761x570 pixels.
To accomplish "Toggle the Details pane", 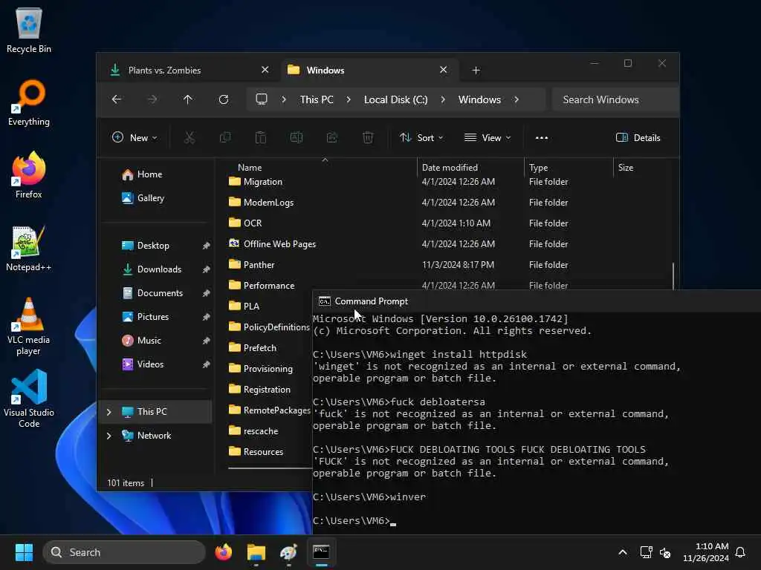I will click(x=638, y=137).
